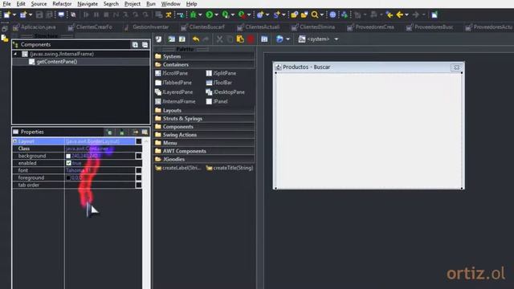The height and width of the screenshot is (289, 514).
Task: Click the background color swatch value
Action: point(68,156)
